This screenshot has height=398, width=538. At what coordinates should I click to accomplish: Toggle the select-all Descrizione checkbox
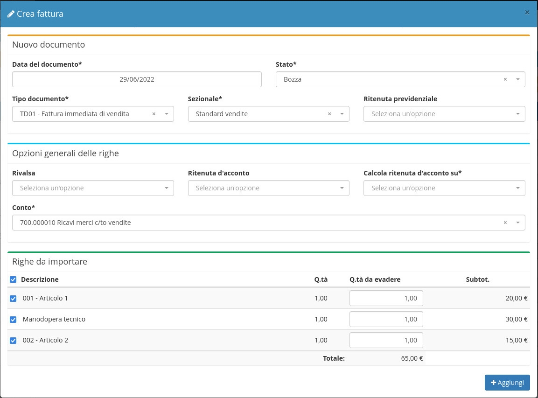click(13, 279)
